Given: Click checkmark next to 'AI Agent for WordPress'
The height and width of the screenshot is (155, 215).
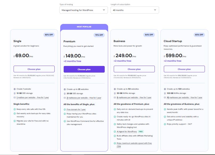Looking at the screenshot, I should click(x=115, y=132).
